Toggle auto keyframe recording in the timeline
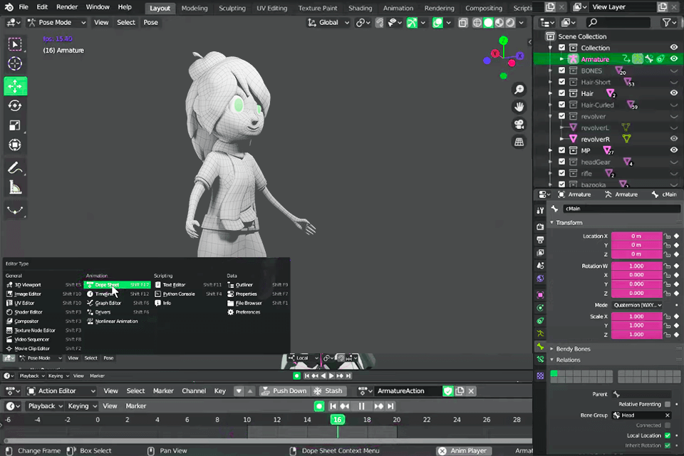Viewport: 684px width, 456px height. tap(318, 405)
